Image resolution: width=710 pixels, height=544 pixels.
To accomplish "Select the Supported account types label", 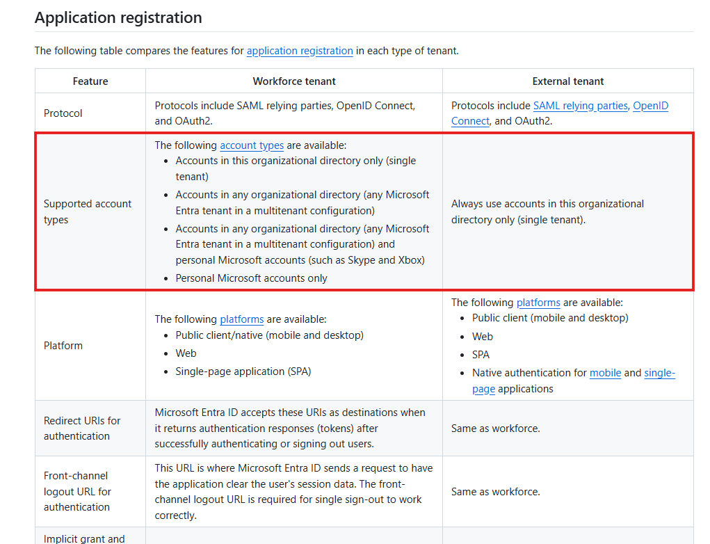I will click(88, 211).
